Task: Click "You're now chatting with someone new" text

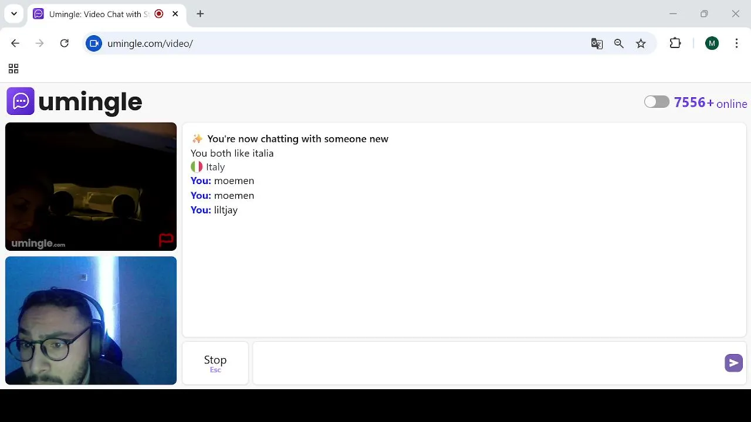Action: pos(297,139)
